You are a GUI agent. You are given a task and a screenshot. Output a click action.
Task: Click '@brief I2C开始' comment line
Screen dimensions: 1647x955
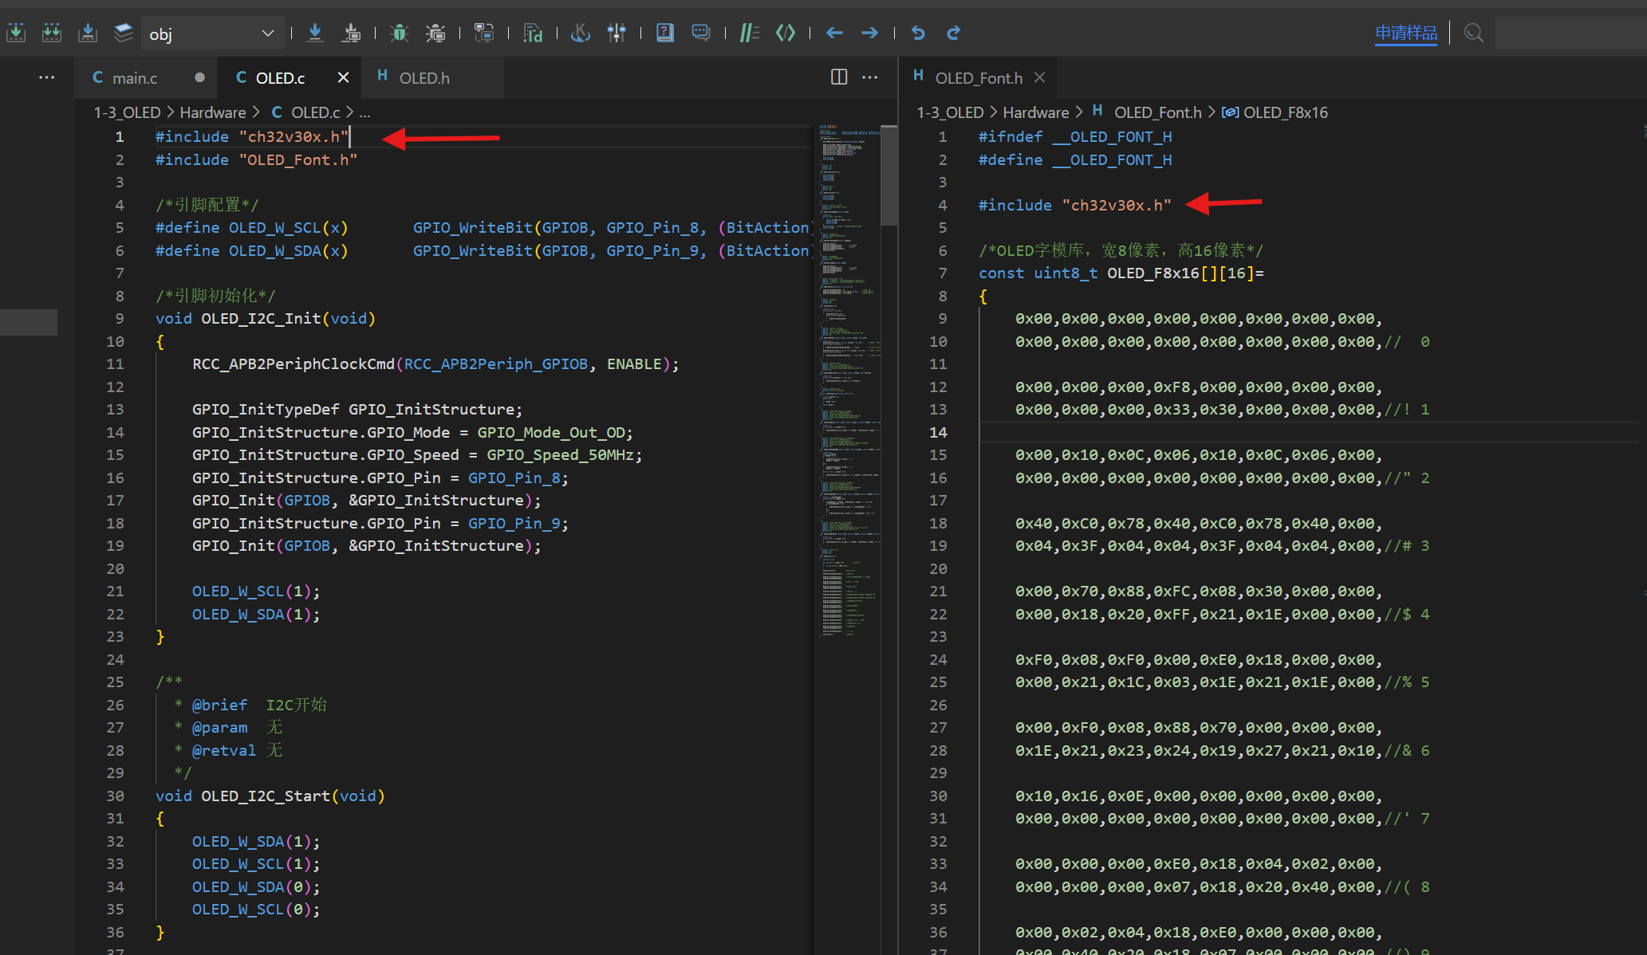pyautogui.click(x=259, y=705)
